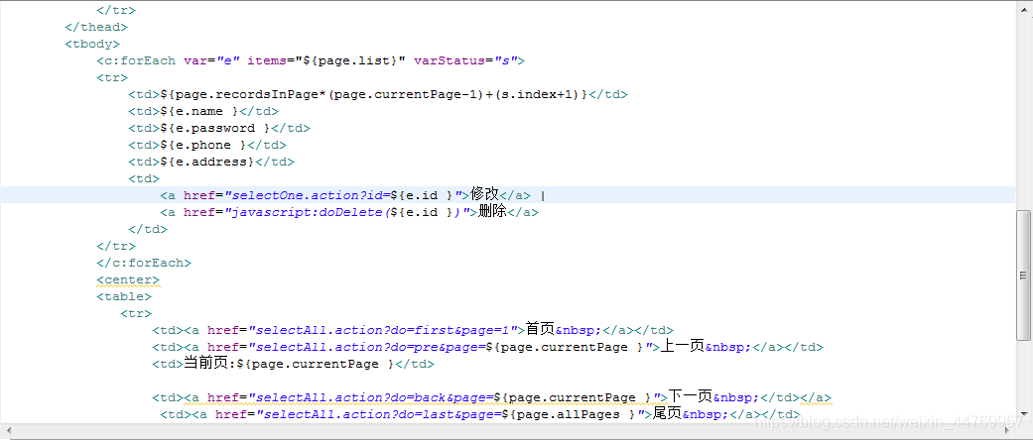Click the 下一页 text
Screen dimensions: 1033x440
pyautogui.click(x=691, y=396)
